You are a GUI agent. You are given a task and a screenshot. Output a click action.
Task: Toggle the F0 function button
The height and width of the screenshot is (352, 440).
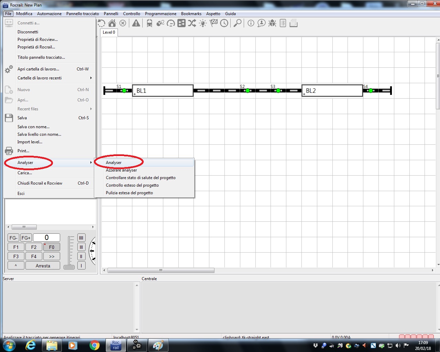click(x=52, y=247)
